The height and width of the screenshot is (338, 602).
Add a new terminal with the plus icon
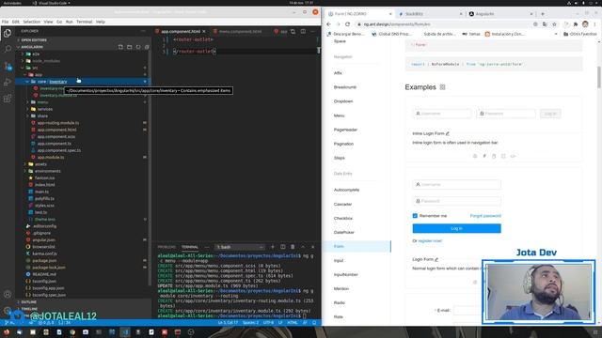(x=273, y=247)
